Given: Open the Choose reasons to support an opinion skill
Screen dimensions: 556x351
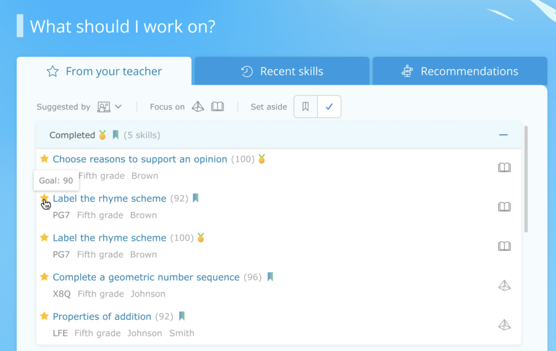Looking at the screenshot, I should click(x=140, y=159).
